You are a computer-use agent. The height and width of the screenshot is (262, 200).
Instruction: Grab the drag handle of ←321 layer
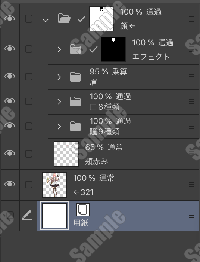(191, 185)
